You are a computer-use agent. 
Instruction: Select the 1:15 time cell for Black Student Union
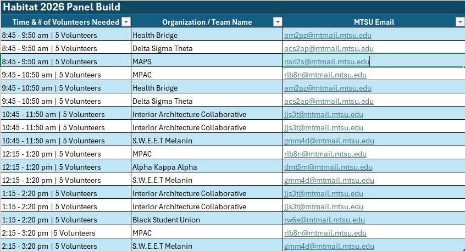pos(66,220)
